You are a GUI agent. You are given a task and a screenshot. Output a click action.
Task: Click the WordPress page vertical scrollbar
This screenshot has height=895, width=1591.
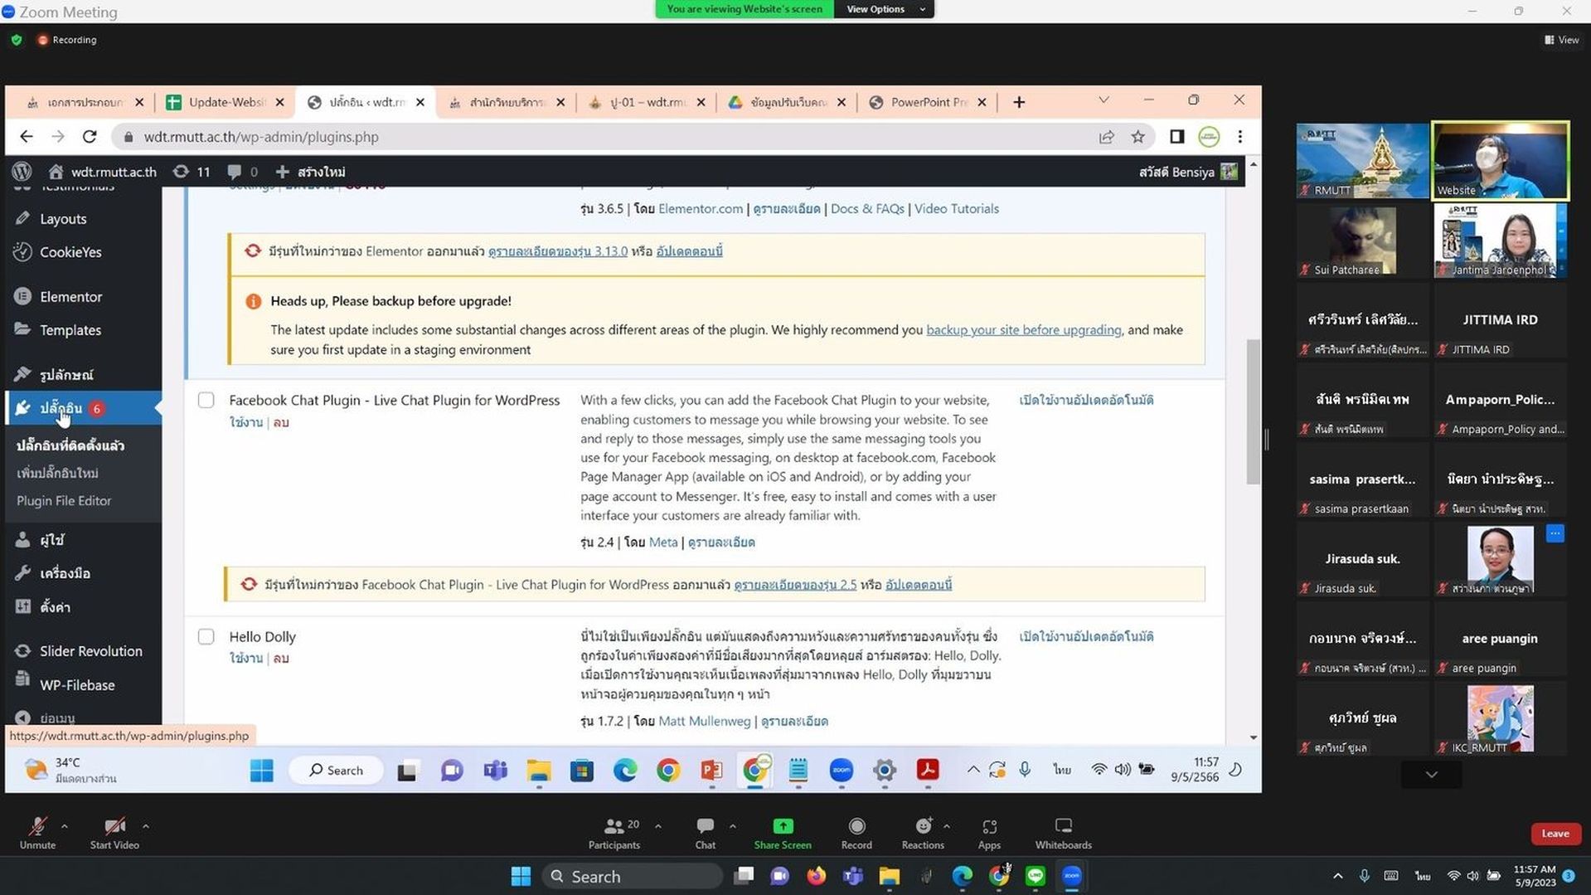[x=1253, y=411]
